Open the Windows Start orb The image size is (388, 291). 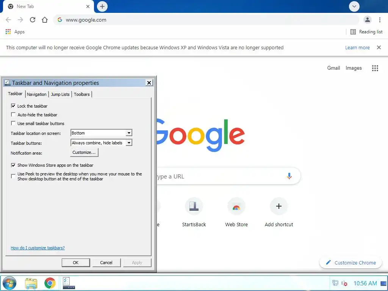tap(9, 283)
